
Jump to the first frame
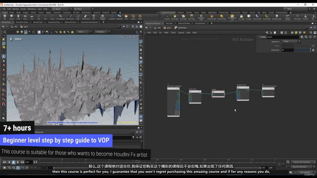tap(4, 162)
